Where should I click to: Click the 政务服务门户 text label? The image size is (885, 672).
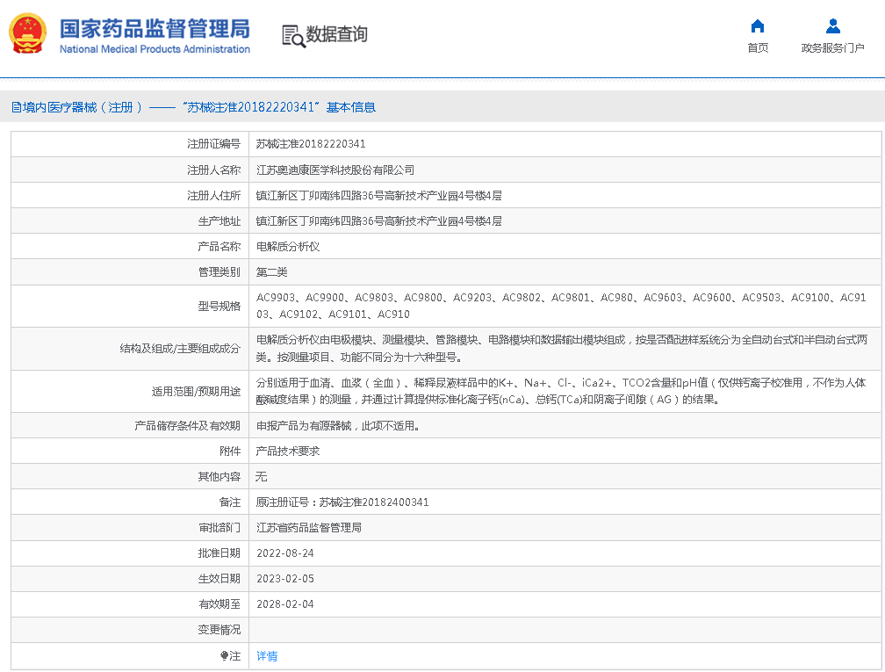tap(832, 48)
